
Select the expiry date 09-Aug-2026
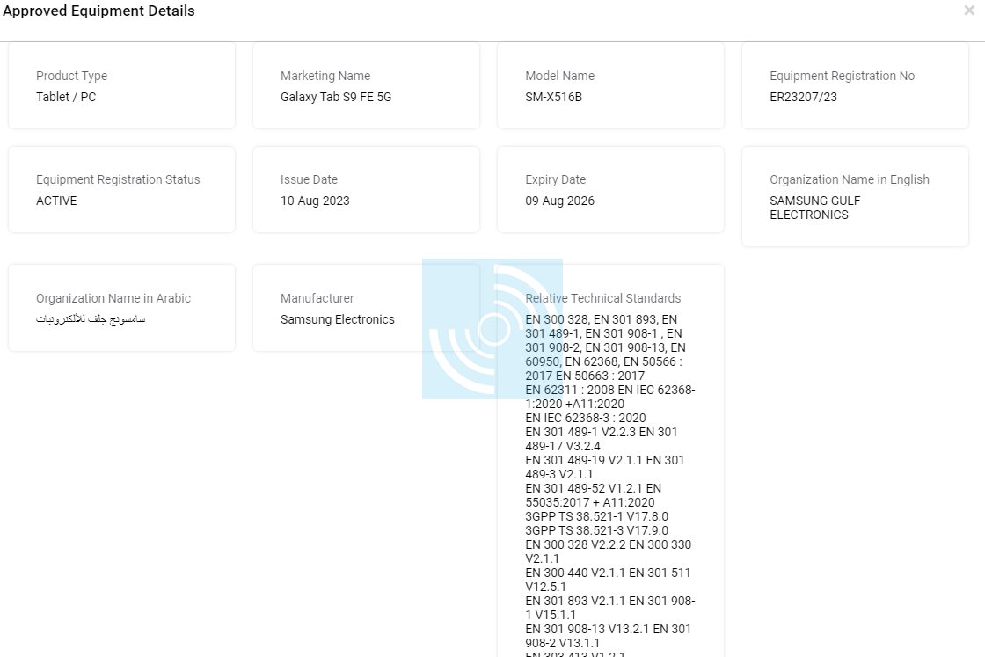[x=559, y=201]
